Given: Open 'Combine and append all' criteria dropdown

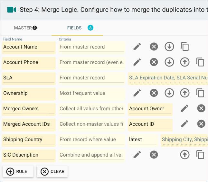Looking at the screenshot, I should coord(92,156).
